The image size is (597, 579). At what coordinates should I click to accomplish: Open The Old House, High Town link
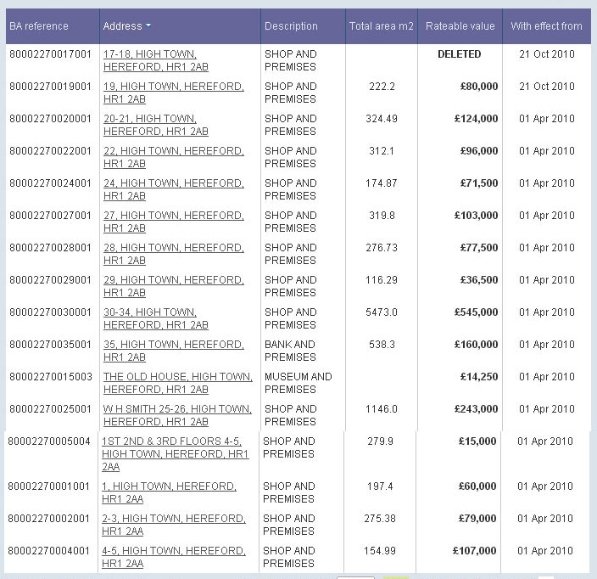click(x=178, y=383)
